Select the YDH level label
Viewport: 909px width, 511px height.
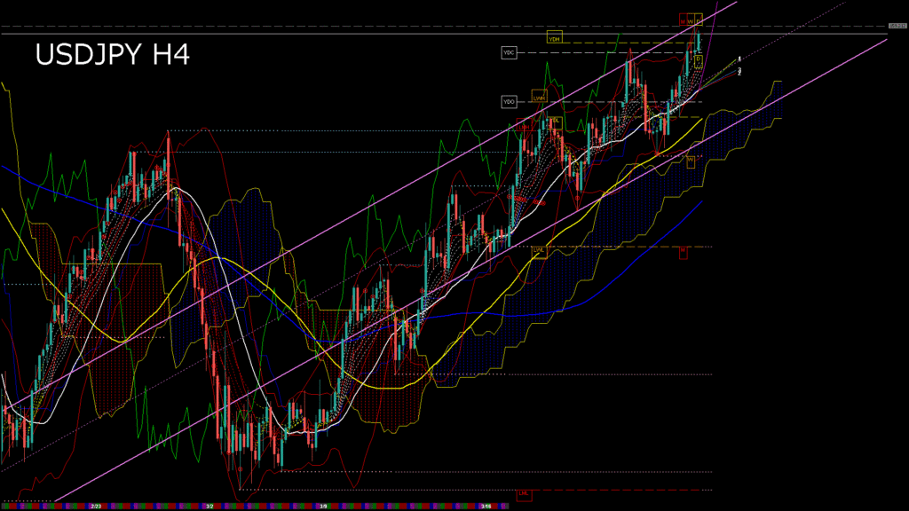point(556,38)
